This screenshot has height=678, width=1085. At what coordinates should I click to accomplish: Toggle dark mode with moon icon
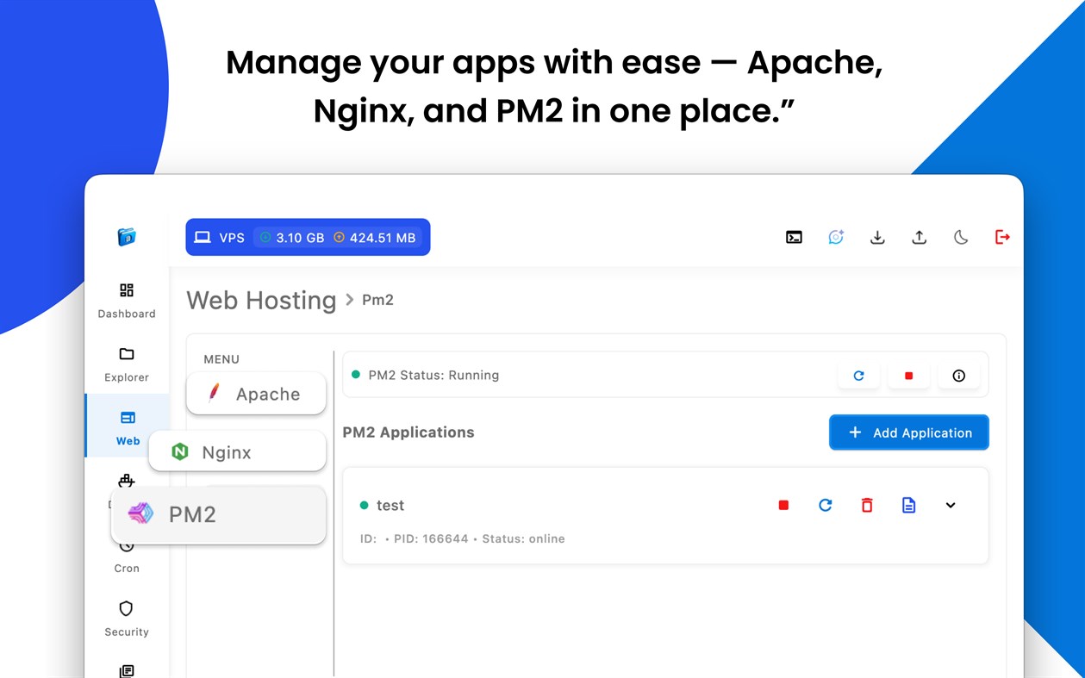tap(961, 237)
